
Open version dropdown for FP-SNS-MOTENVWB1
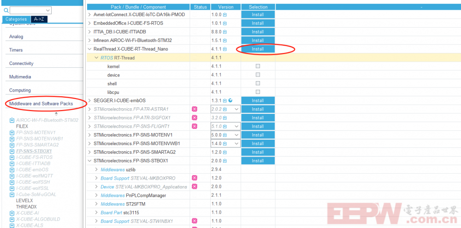click(236, 144)
